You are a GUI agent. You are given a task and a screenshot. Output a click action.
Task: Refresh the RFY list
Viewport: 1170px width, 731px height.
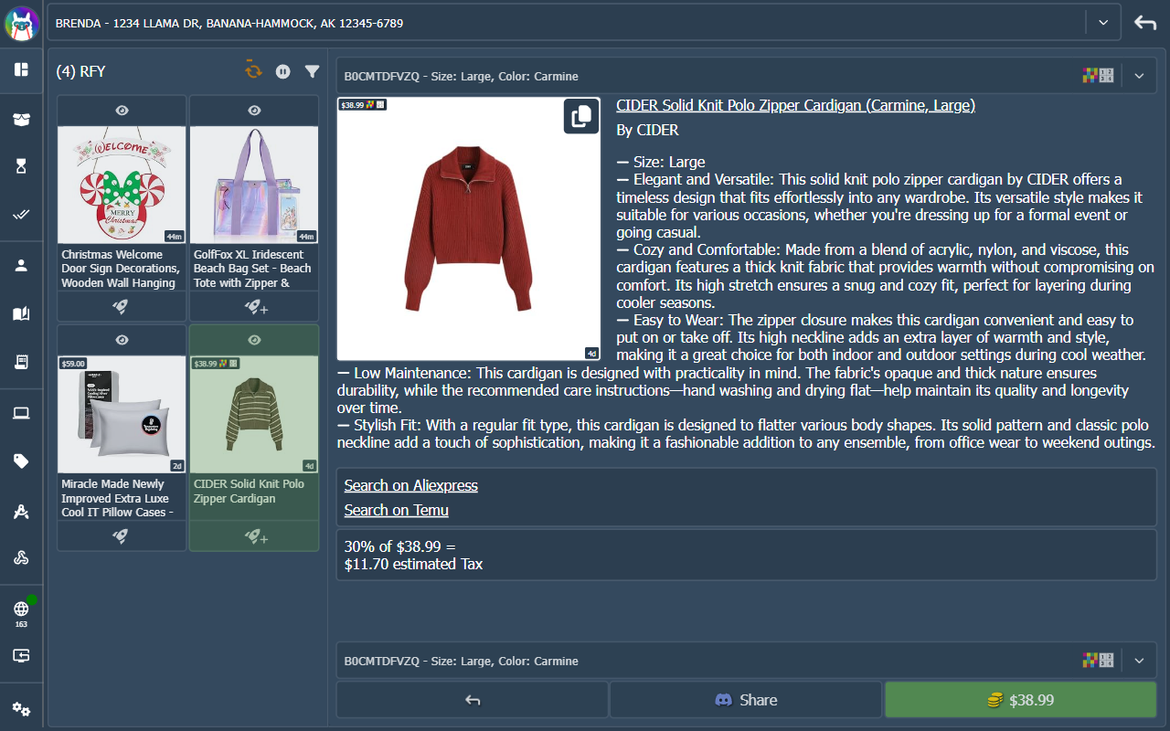pos(253,70)
